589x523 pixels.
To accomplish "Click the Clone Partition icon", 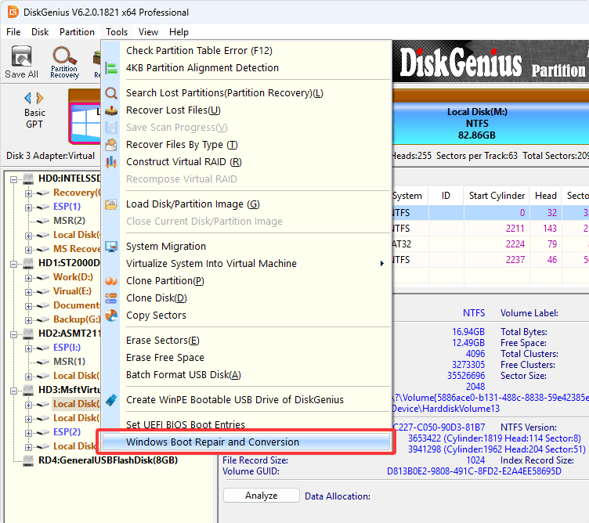I will [x=111, y=281].
